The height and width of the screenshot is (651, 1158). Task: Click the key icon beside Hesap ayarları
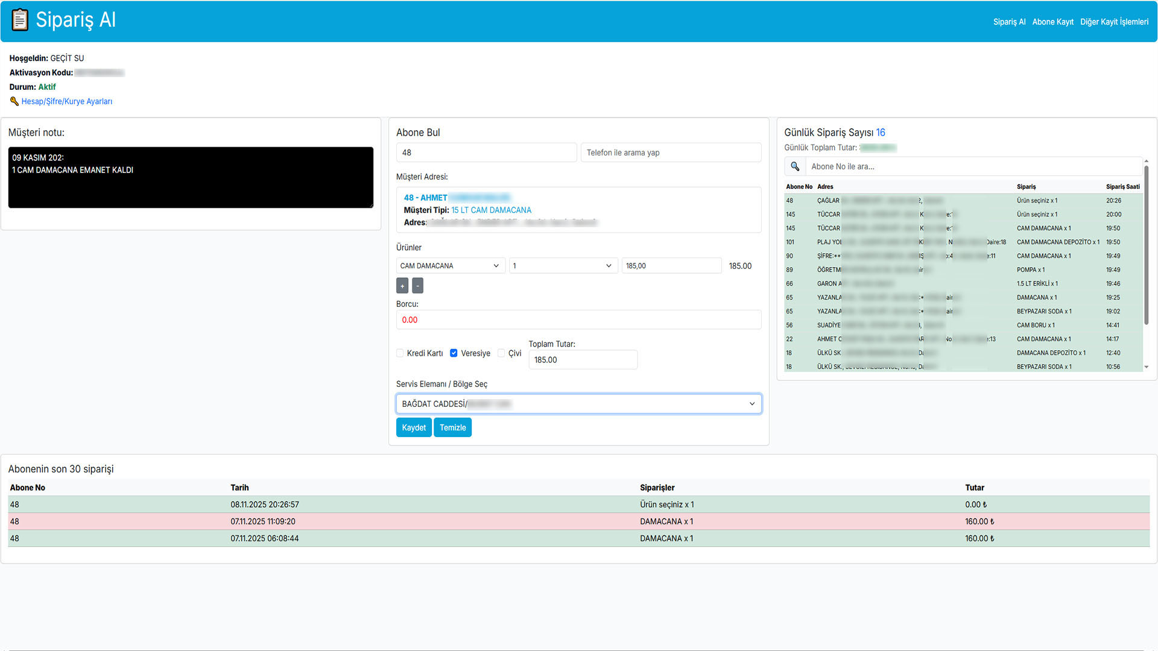(x=14, y=101)
